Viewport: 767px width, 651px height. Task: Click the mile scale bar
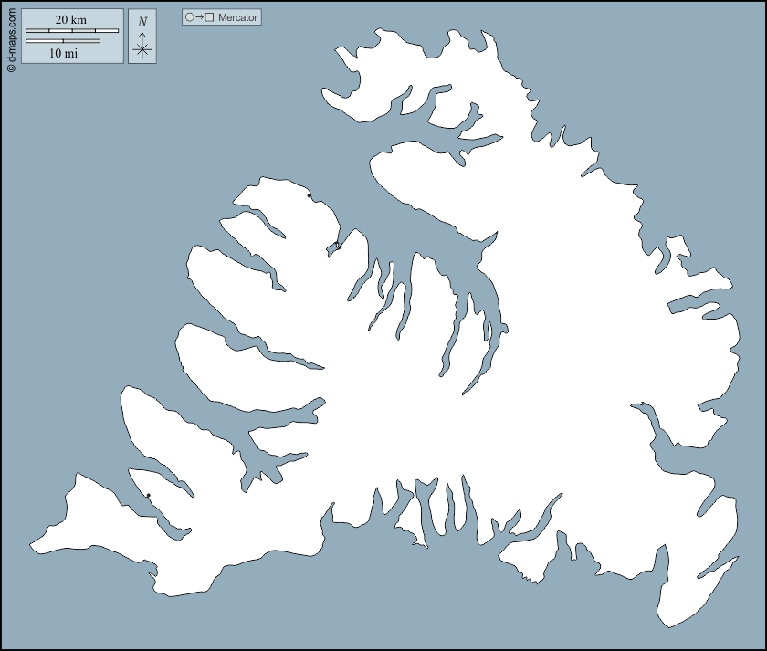(63, 41)
